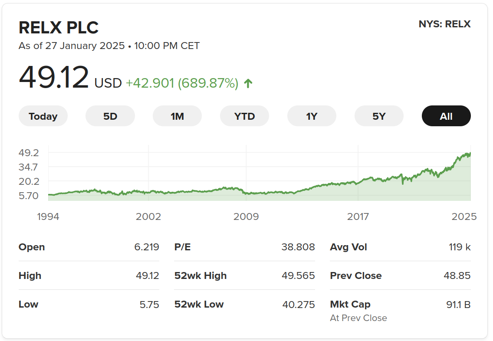This screenshot has height=341, width=493.
Task: Click the 49.2 y-axis price label
Action: (x=29, y=153)
